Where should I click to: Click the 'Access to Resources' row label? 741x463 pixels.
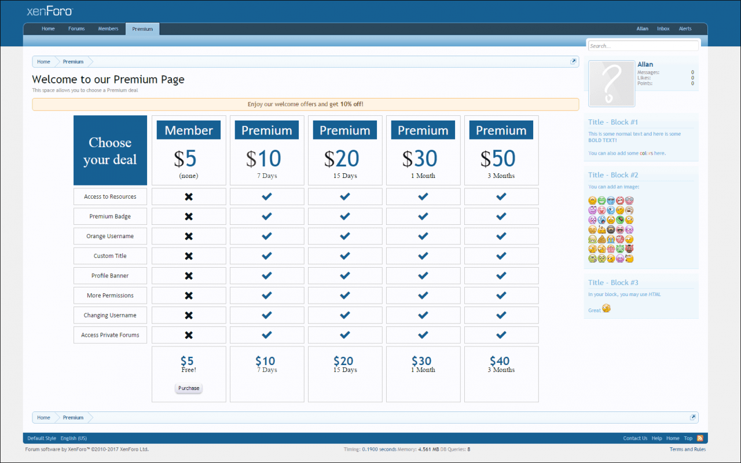point(110,196)
